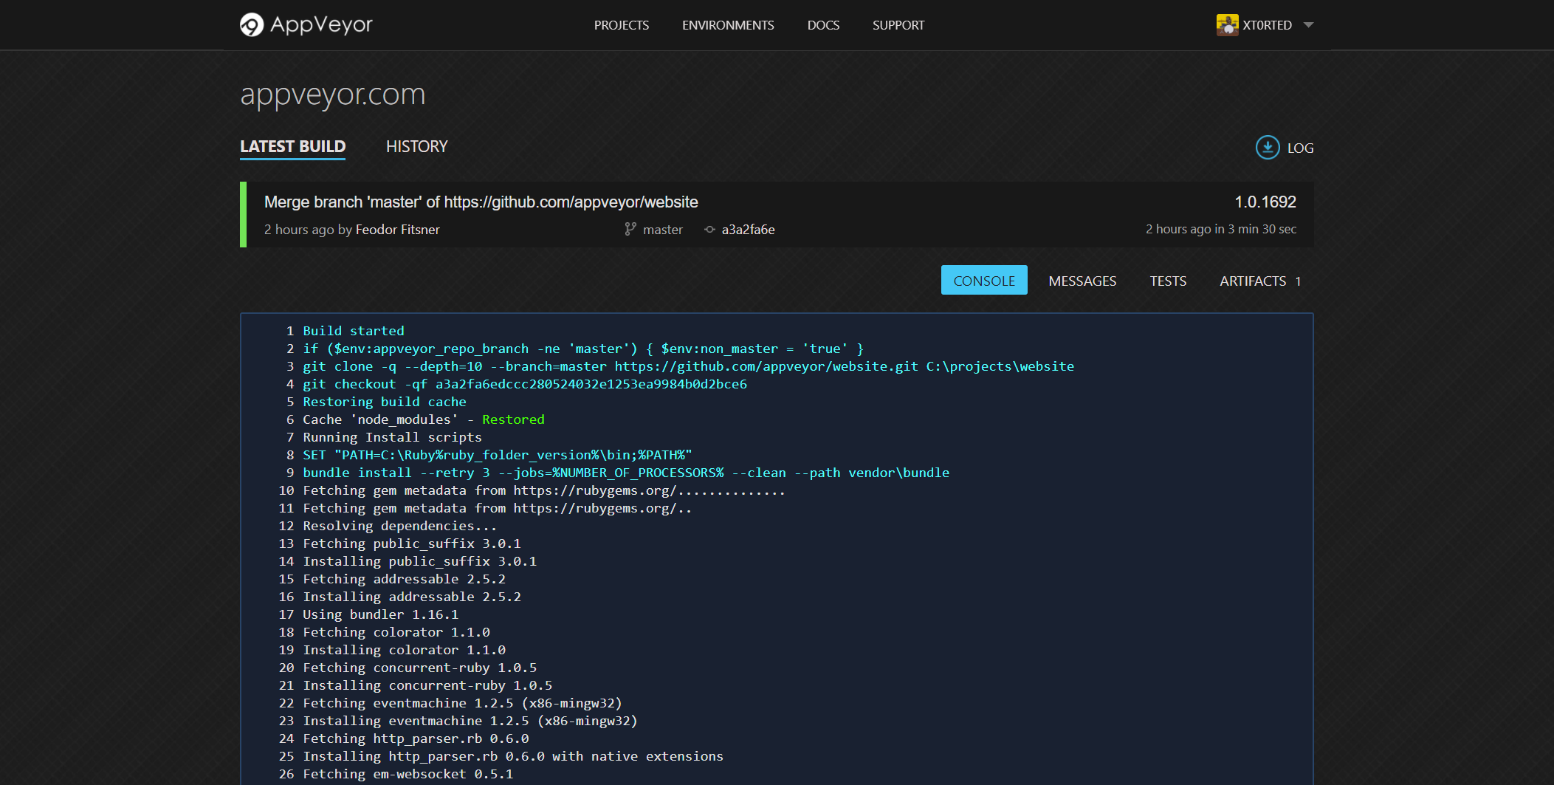Click 'Fetching public_suffix 3.0.1' line
This screenshot has width=1554, height=785.
(412, 544)
